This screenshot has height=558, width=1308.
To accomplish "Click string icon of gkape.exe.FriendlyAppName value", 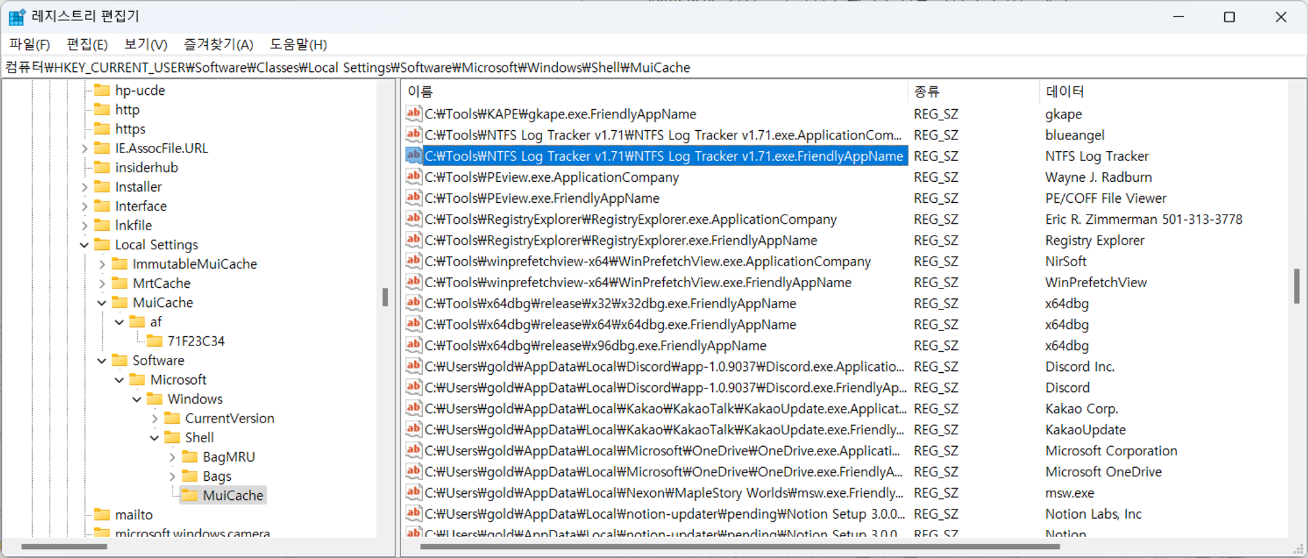I will click(413, 114).
